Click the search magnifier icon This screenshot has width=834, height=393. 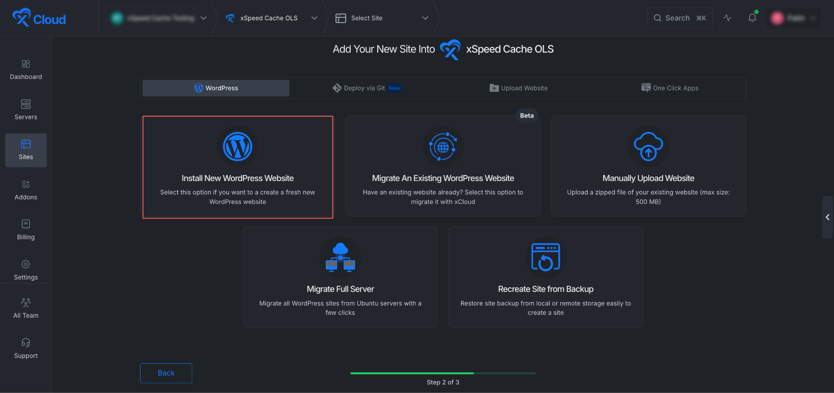(657, 18)
